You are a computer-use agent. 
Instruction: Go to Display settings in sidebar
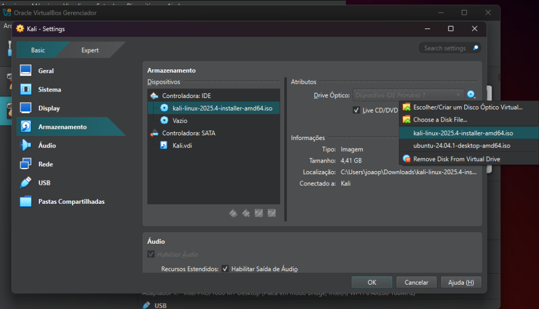click(48, 108)
